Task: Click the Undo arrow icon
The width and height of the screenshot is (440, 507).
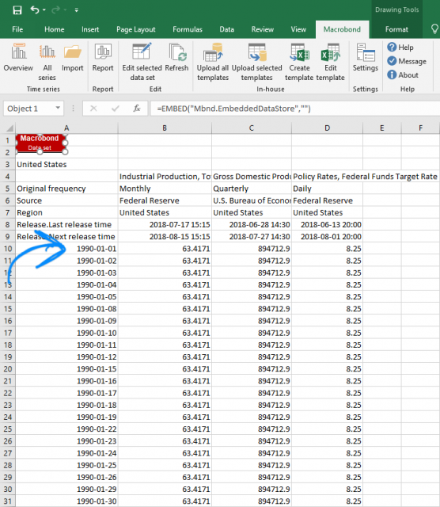Action: (35, 10)
